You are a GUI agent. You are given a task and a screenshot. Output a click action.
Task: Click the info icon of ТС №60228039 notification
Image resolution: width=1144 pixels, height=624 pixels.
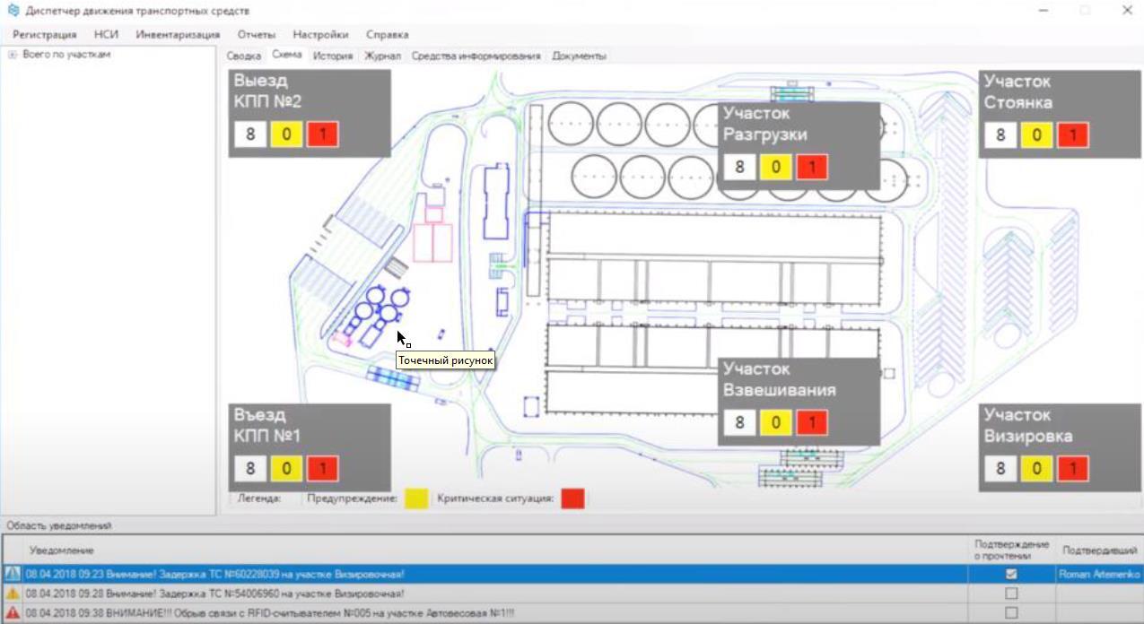pyautogui.click(x=13, y=574)
